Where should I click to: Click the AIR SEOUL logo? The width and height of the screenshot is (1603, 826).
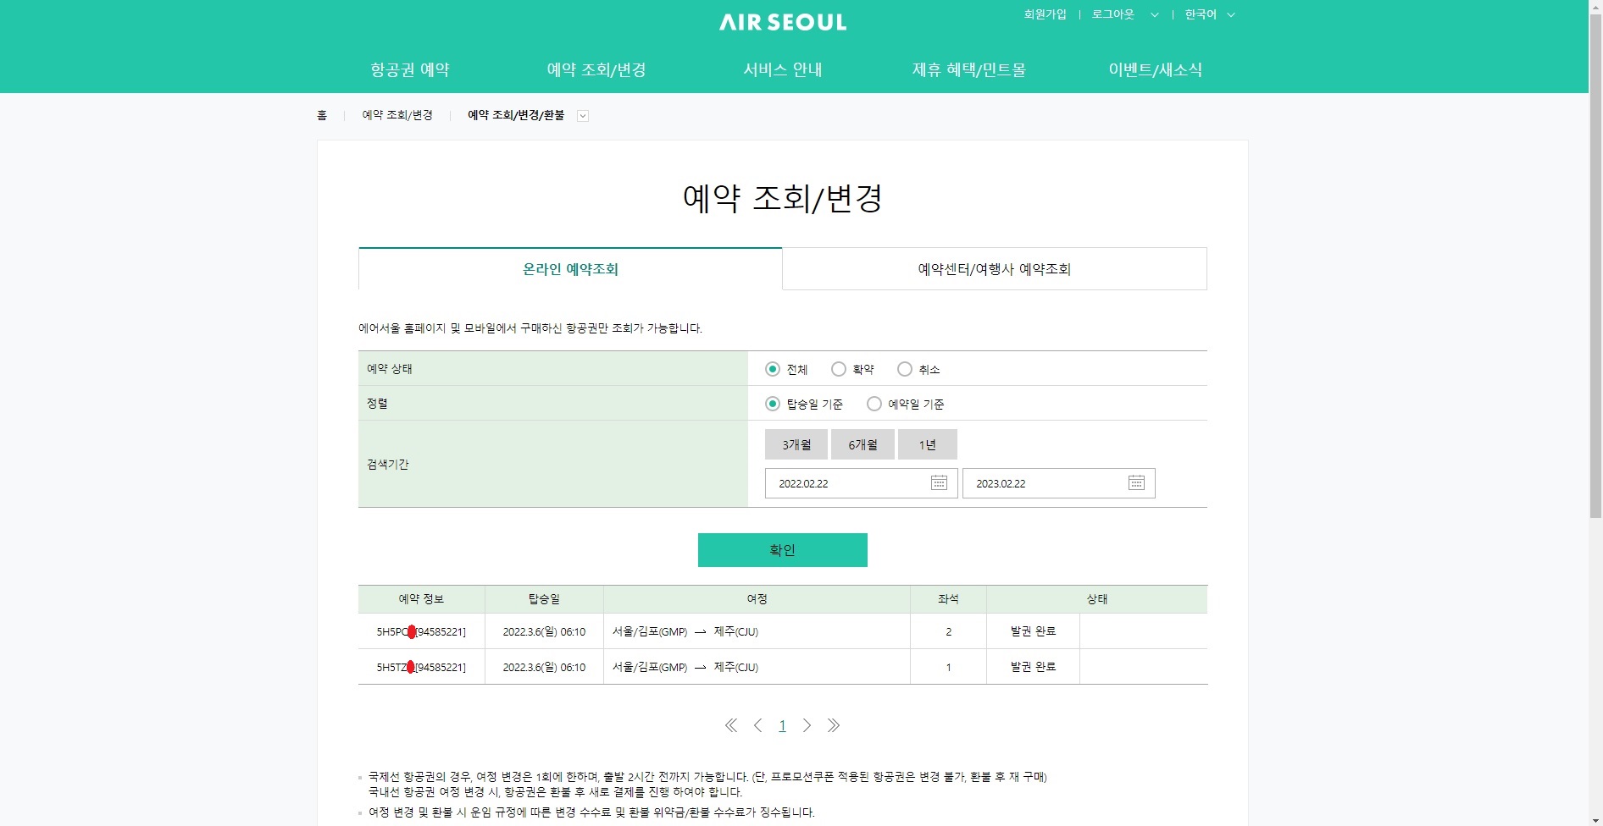783,22
